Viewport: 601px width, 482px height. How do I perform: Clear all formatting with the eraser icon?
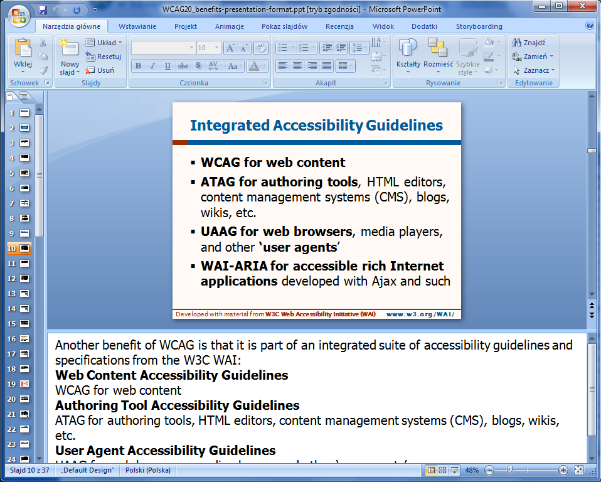tap(260, 48)
